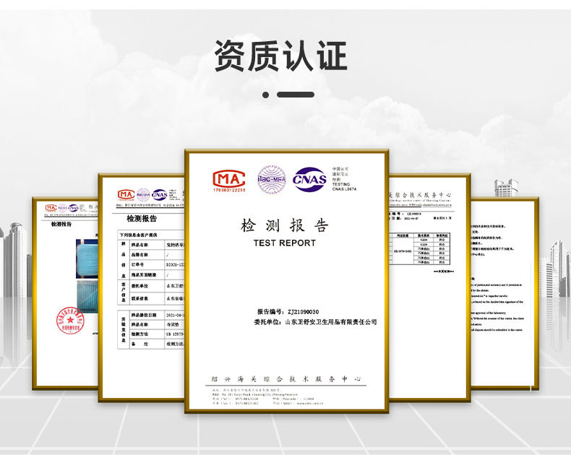The image size is (571, 455).
Task: Click the ilac-MRA logo on the center report
Action: (272, 179)
